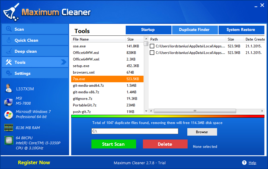Screen dimensions: 268x169
Task: Select setup.exe in the file list
Action: [107, 66]
